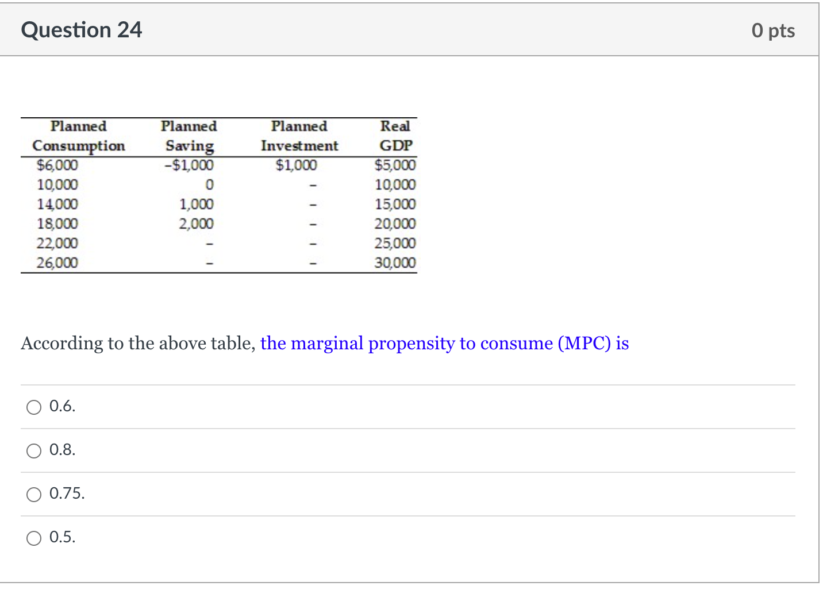Select the 0.75 answer radio button
Image resolution: width=823 pixels, height=609 pixels.
(33, 495)
